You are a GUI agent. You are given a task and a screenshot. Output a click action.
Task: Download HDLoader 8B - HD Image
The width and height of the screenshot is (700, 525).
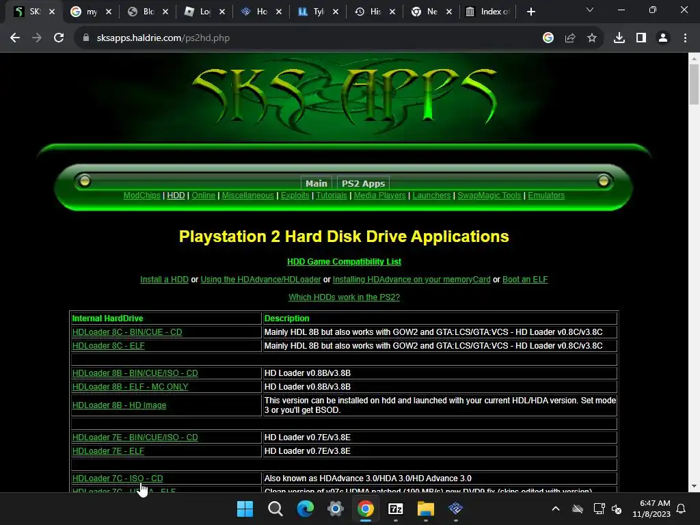tap(119, 405)
